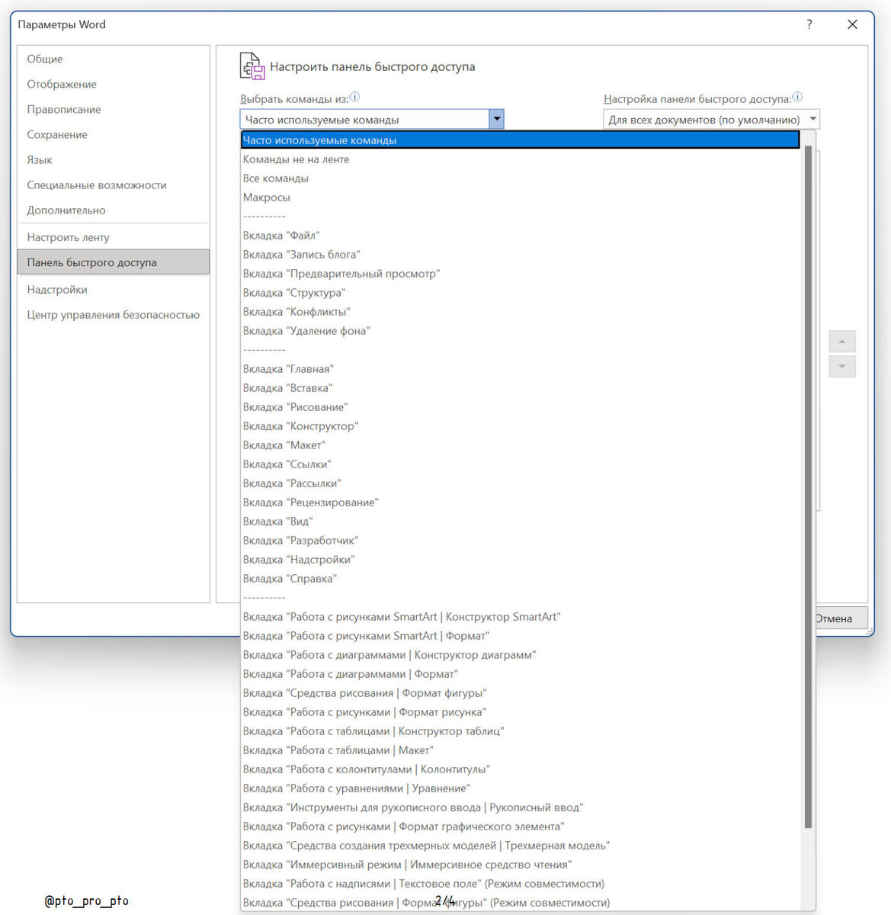Click the dropdown list vertical scrollbar
The width and height of the screenshot is (891, 915).
(808, 486)
